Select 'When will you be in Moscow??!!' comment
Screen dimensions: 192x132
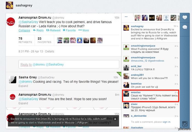[x=149, y=78]
